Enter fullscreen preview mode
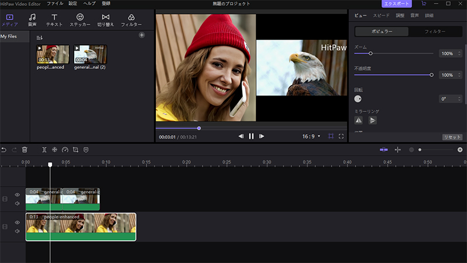 (x=341, y=136)
